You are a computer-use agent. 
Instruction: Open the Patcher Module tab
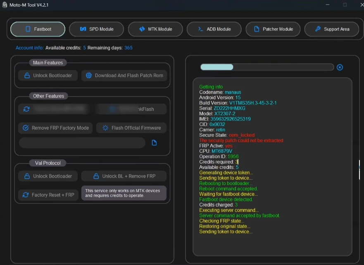[x=273, y=29]
